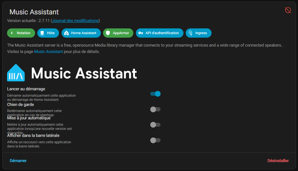Click the house icon in Home Assistant chip
This screenshot has height=171, width=298.
(66, 33)
